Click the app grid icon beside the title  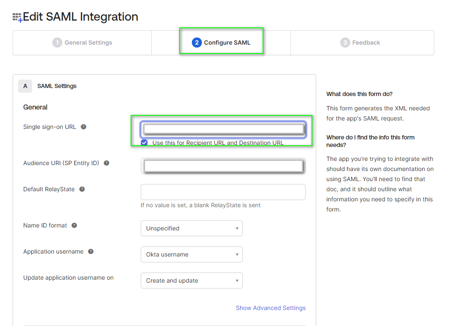[x=17, y=17]
